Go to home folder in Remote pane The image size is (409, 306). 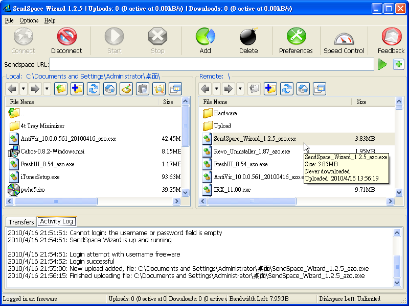[303, 89]
